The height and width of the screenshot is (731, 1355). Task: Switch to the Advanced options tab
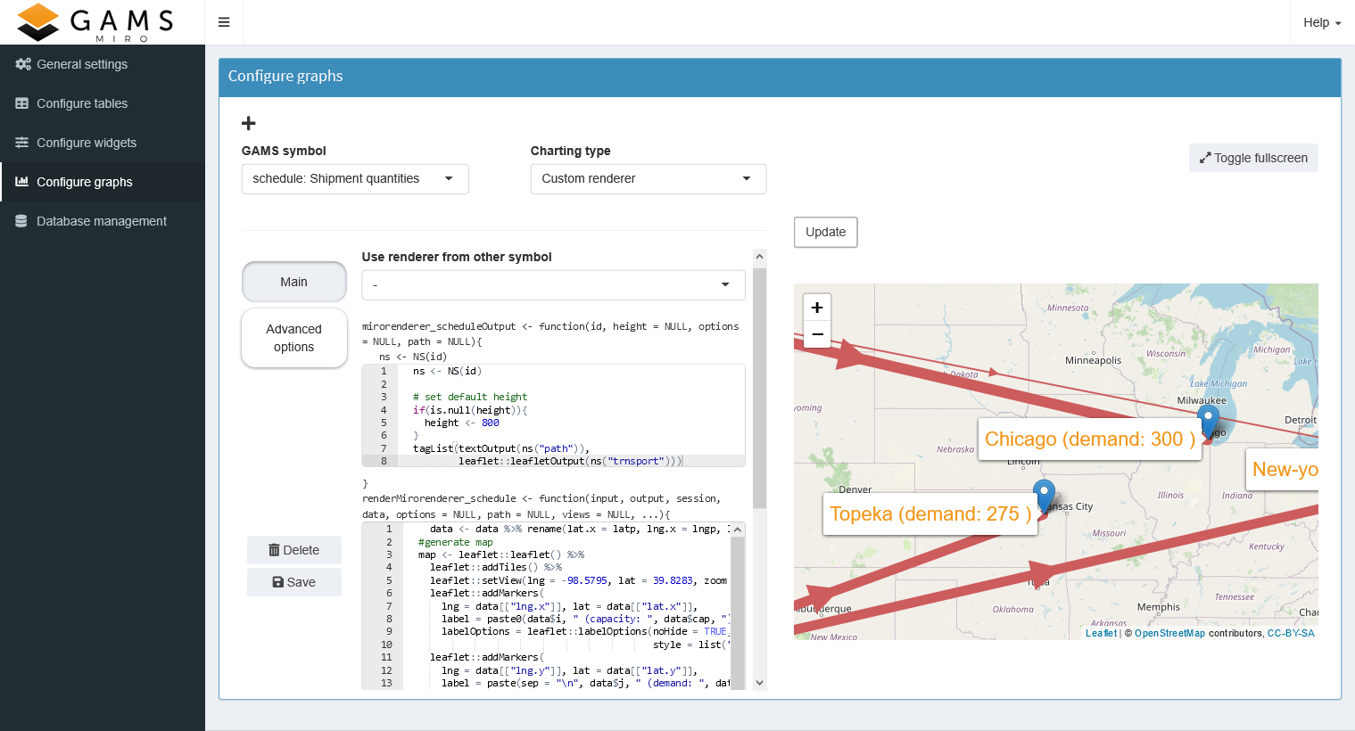click(x=293, y=338)
